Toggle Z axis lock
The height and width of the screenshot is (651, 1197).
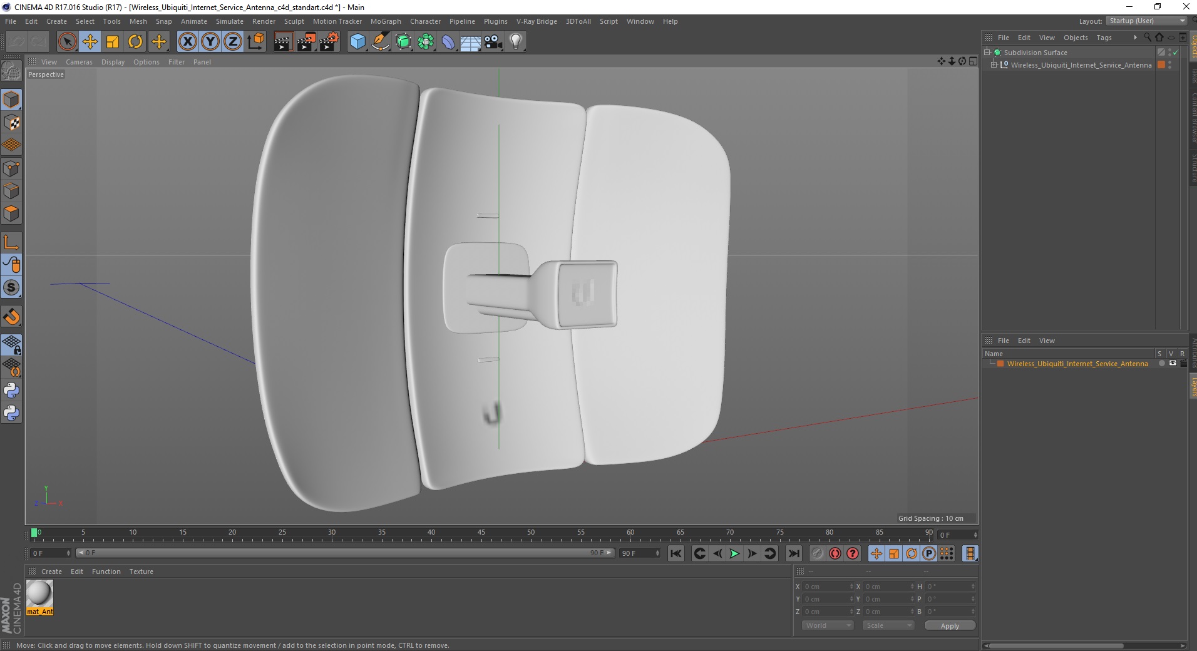[x=233, y=42]
